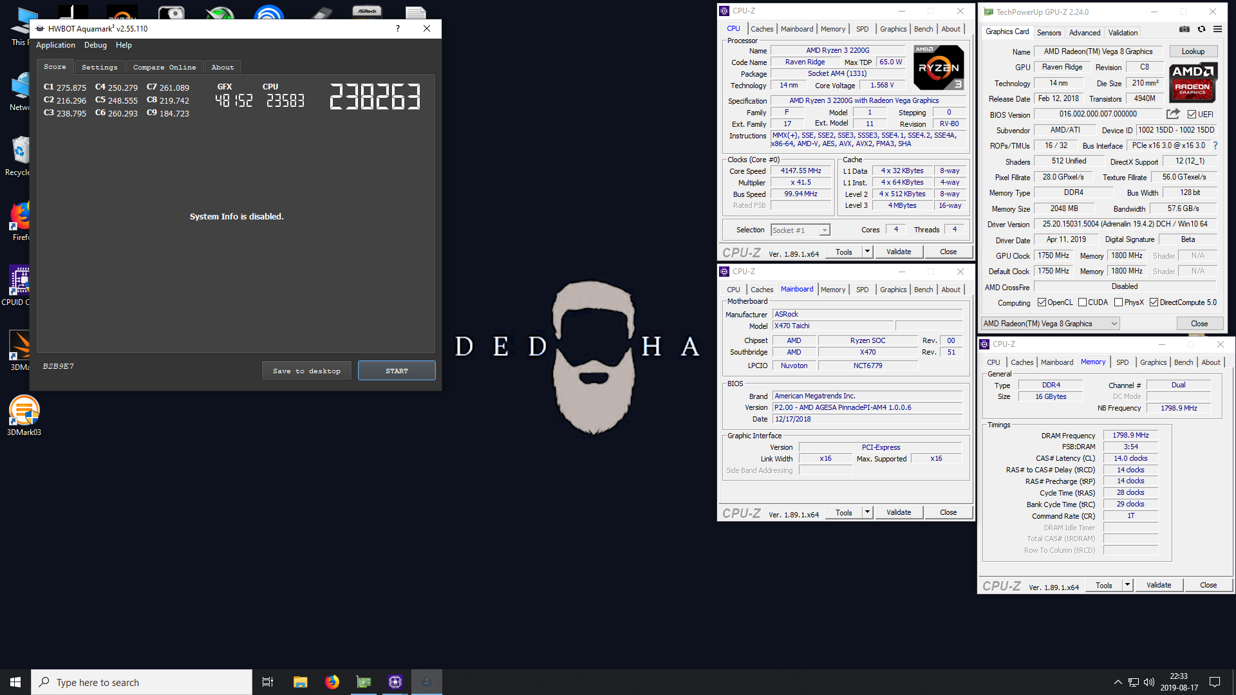Click the Bus Interface question mark help
This screenshot has height=695, width=1236.
tap(1215, 146)
